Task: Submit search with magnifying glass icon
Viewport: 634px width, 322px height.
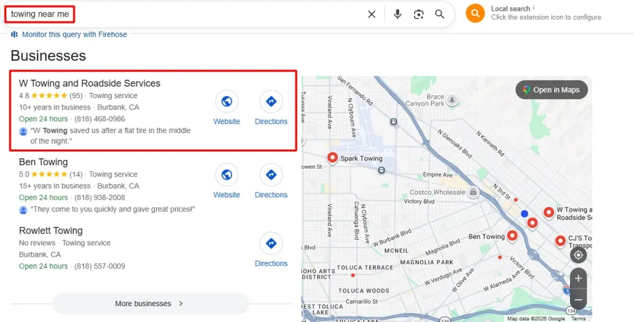Action: (439, 15)
